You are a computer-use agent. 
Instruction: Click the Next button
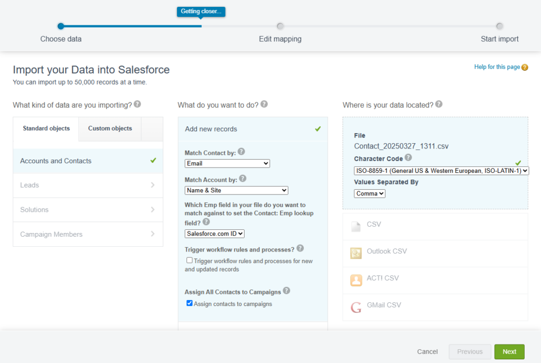tap(509, 351)
